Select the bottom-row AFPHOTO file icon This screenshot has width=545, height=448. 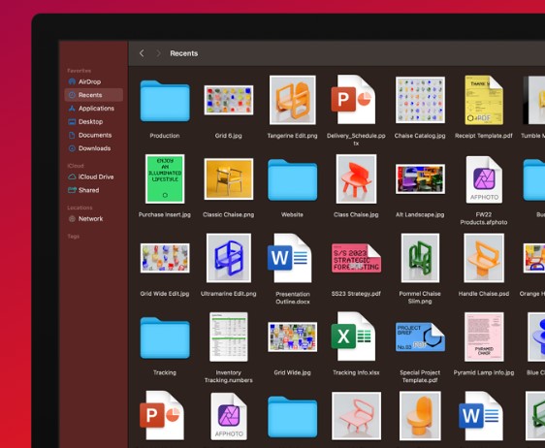coord(228,416)
